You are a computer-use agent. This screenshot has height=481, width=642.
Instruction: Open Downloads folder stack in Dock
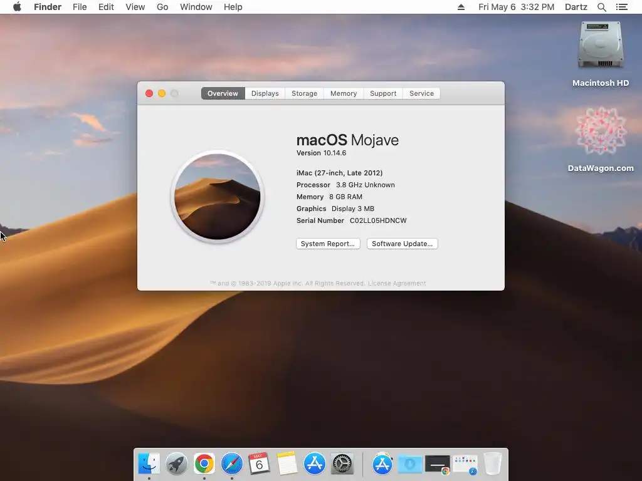410,463
